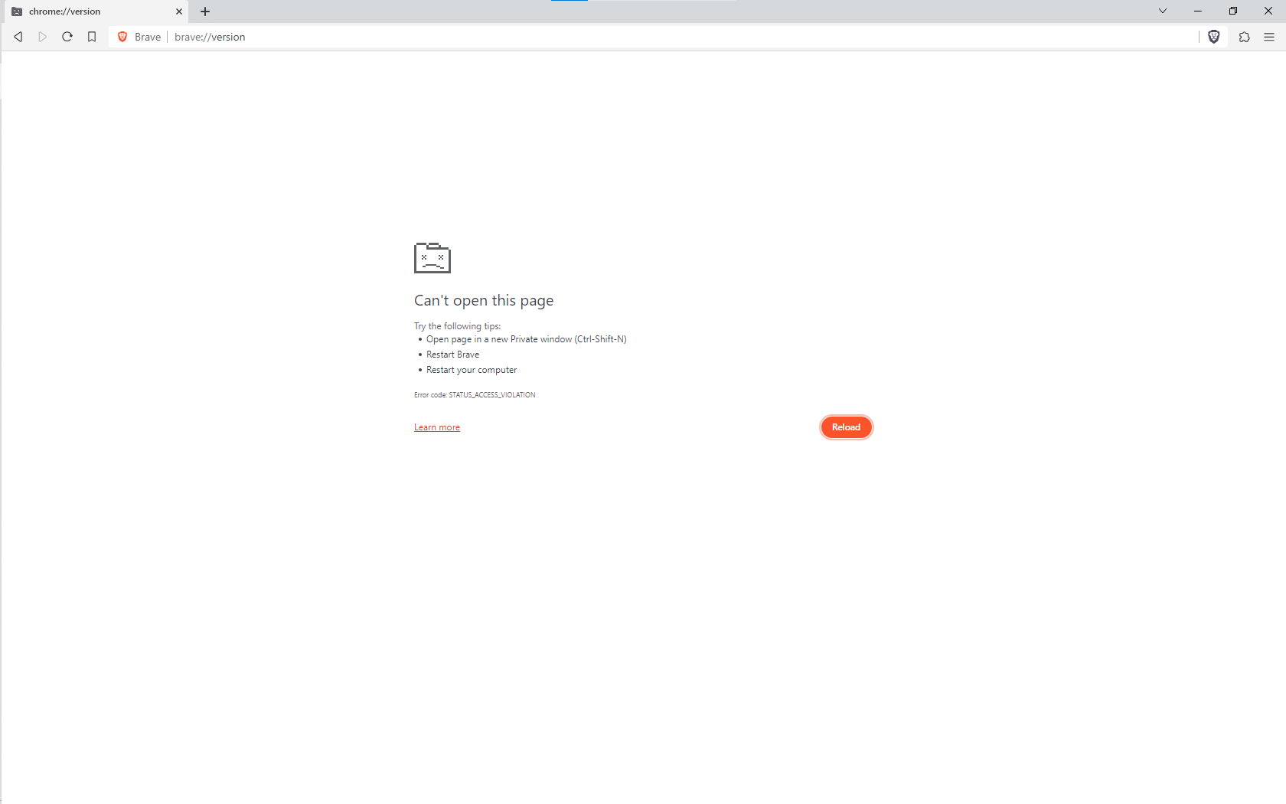Click the Error code STATUS_ACCESS_VIOLATION text

[475, 394]
